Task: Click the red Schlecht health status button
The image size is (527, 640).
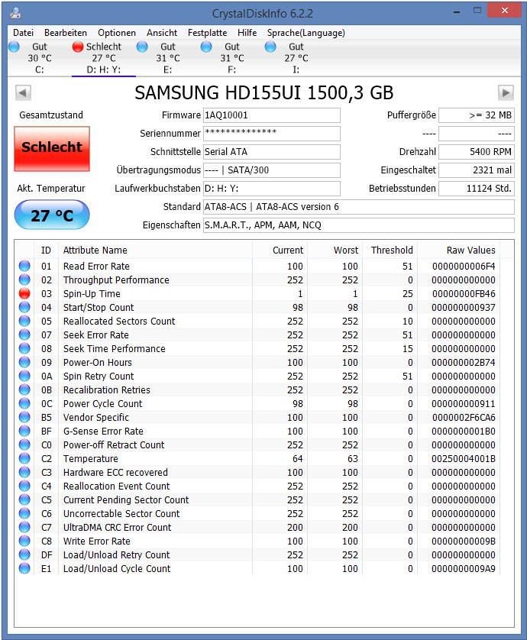Action: (x=52, y=149)
